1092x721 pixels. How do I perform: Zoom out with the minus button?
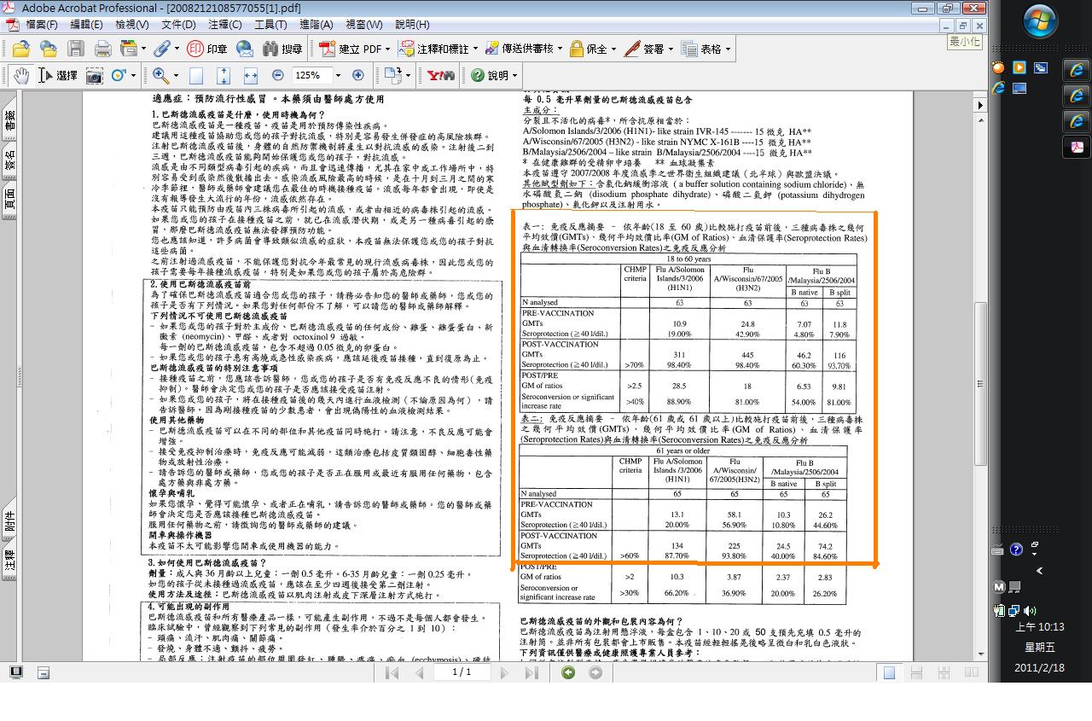coord(277,75)
